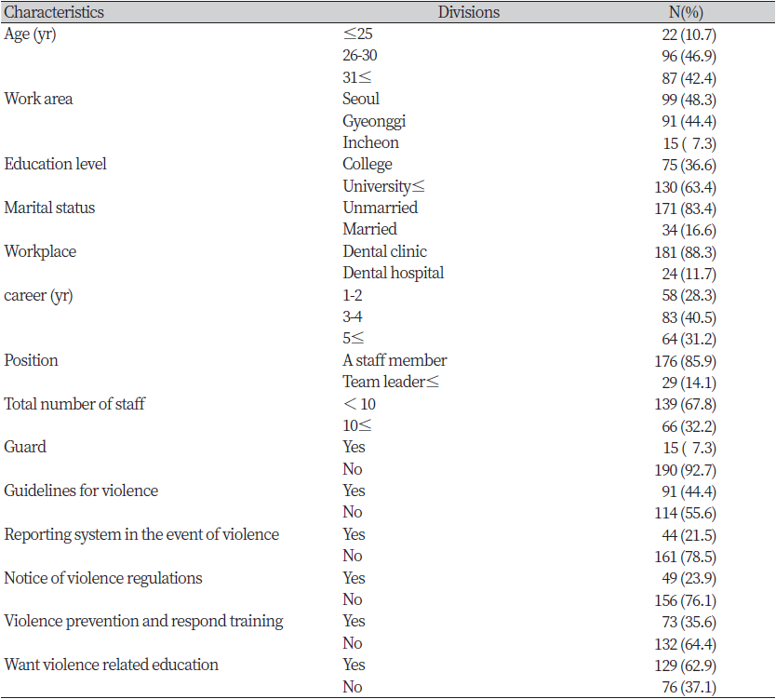
Task: Click the Dental hospital entry
Action: 394,274
